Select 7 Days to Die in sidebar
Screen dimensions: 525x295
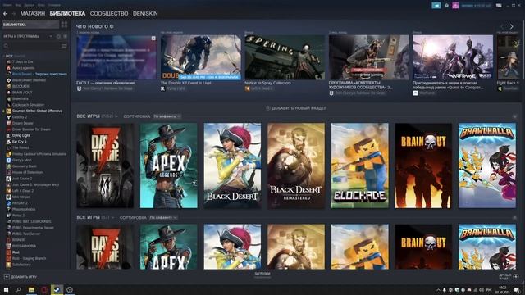tap(22, 62)
